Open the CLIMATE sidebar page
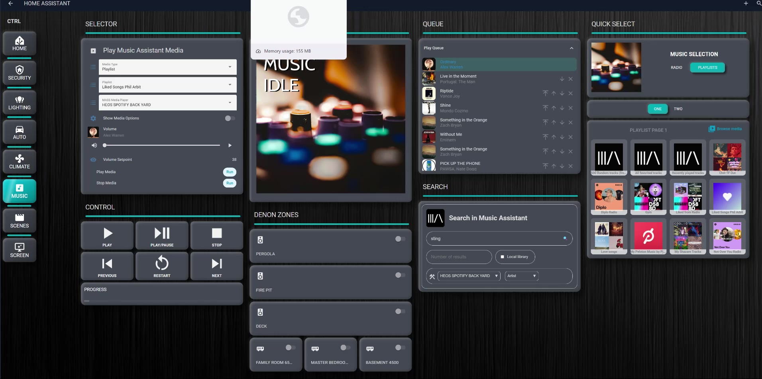The image size is (762, 379). (20, 162)
